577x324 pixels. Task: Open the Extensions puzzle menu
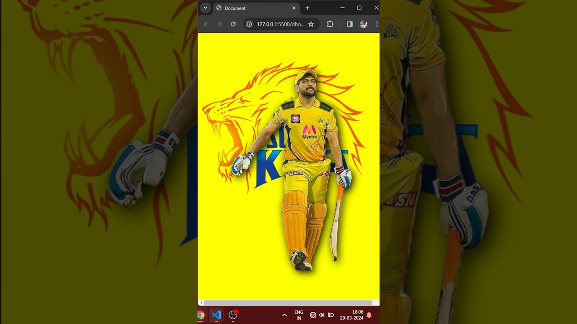coord(330,24)
